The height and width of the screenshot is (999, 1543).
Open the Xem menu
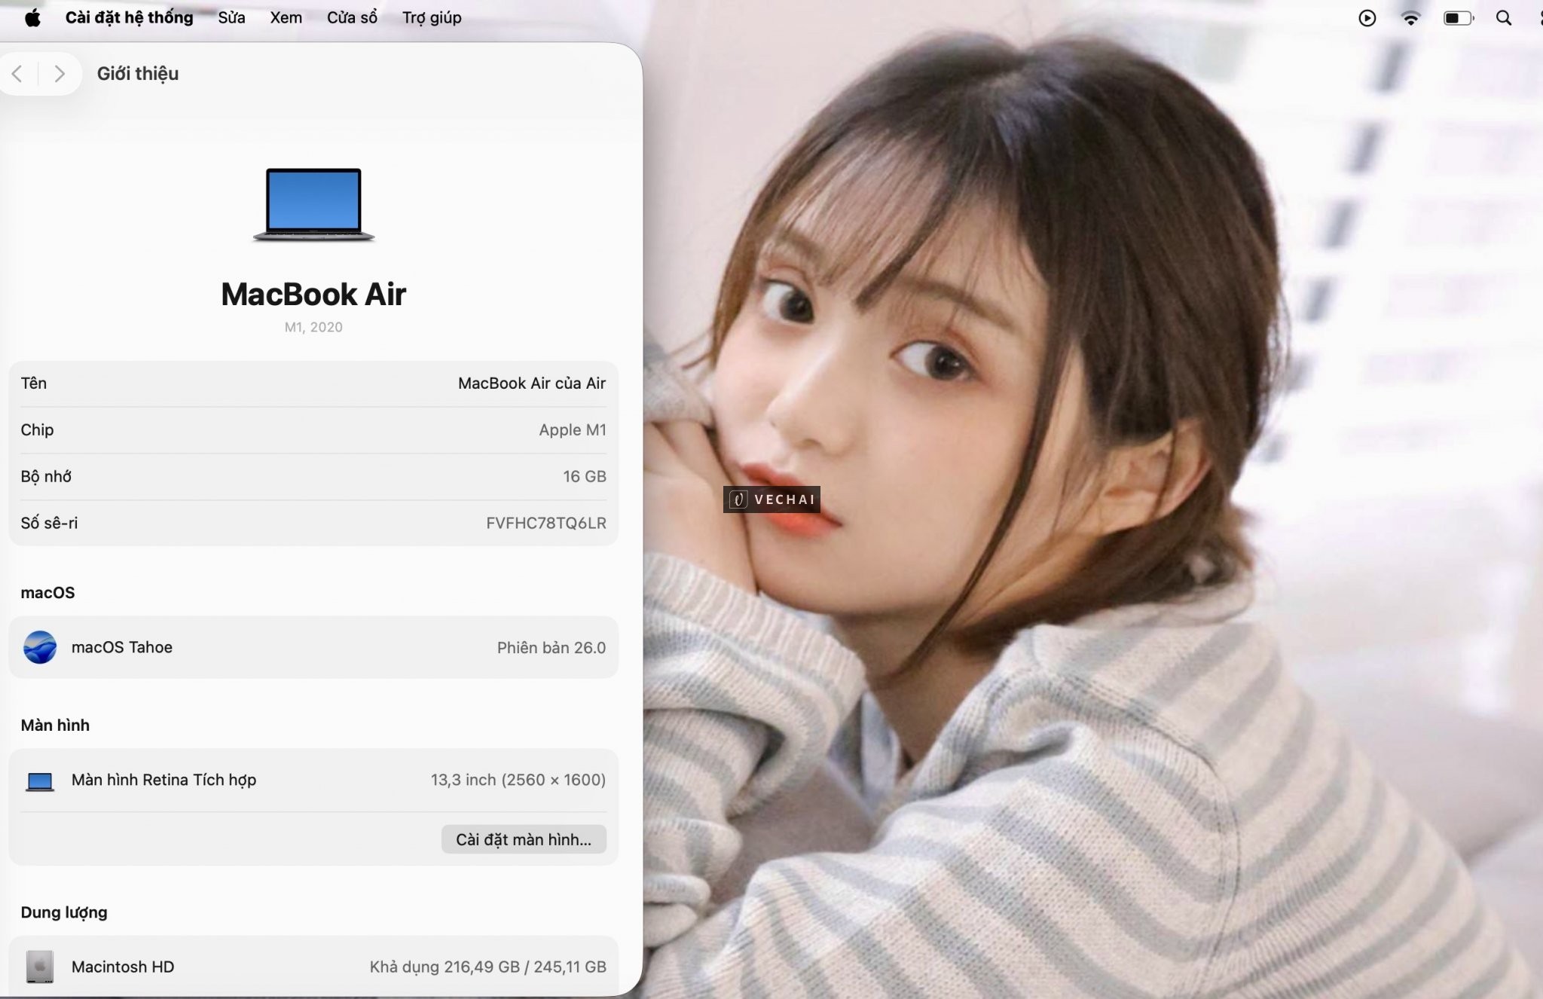[286, 18]
